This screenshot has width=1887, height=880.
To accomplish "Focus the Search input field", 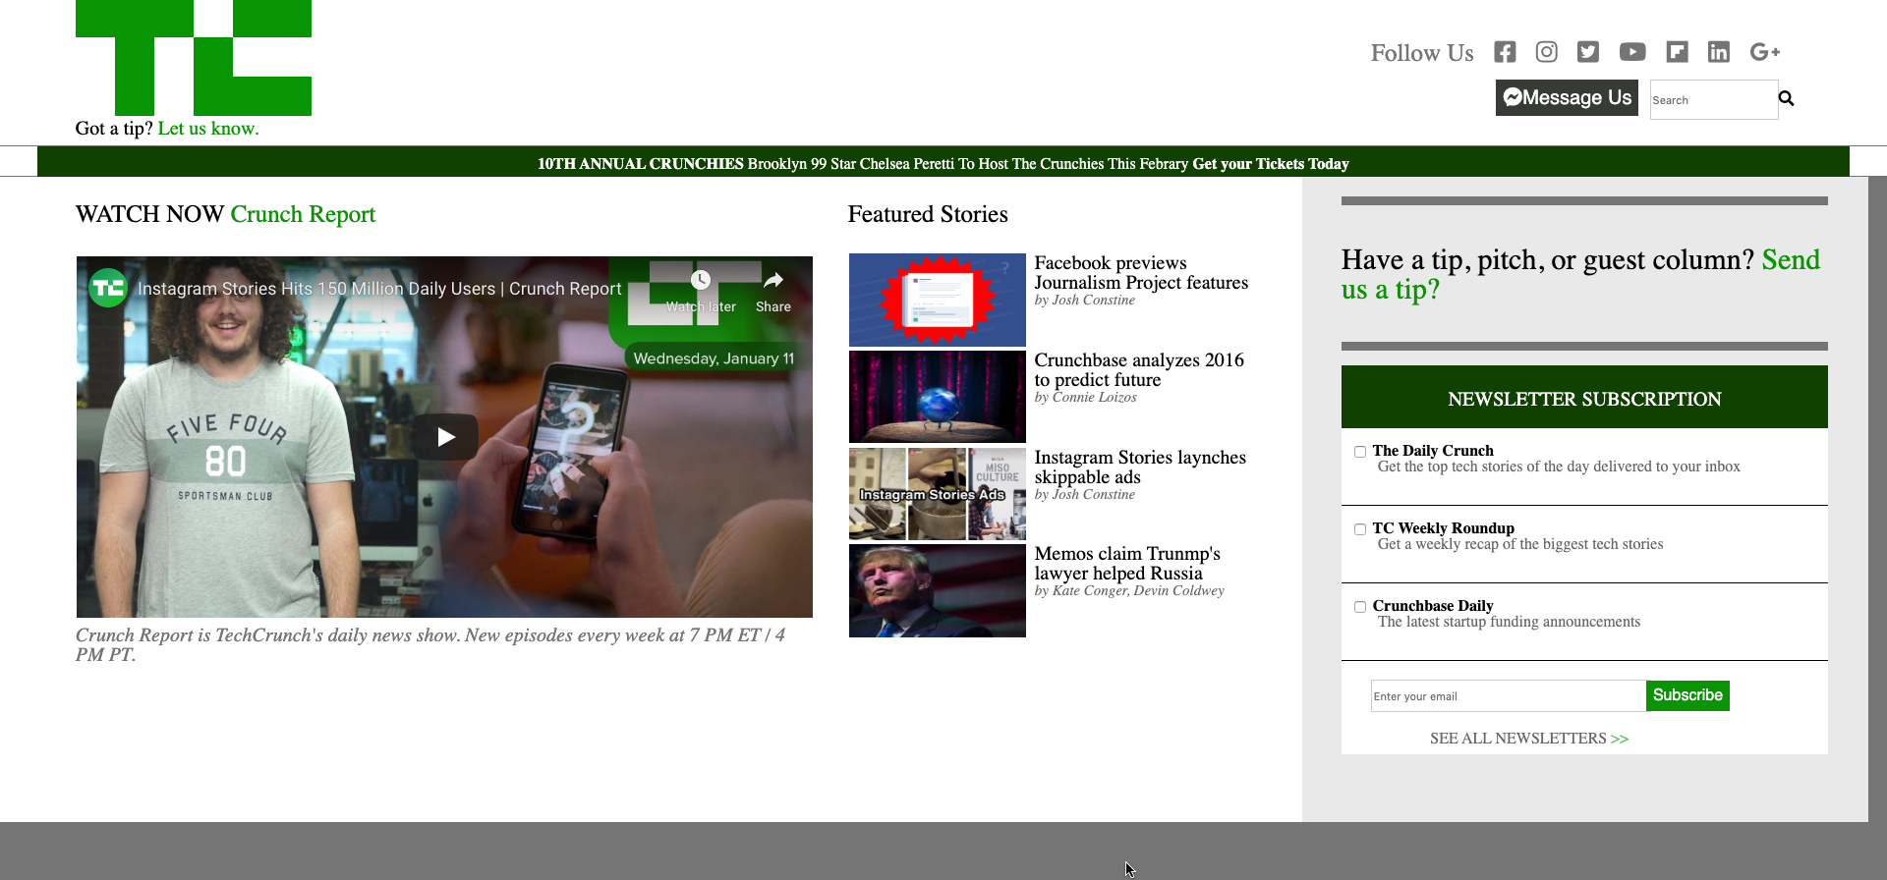I will pyautogui.click(x=1714, y=100).
